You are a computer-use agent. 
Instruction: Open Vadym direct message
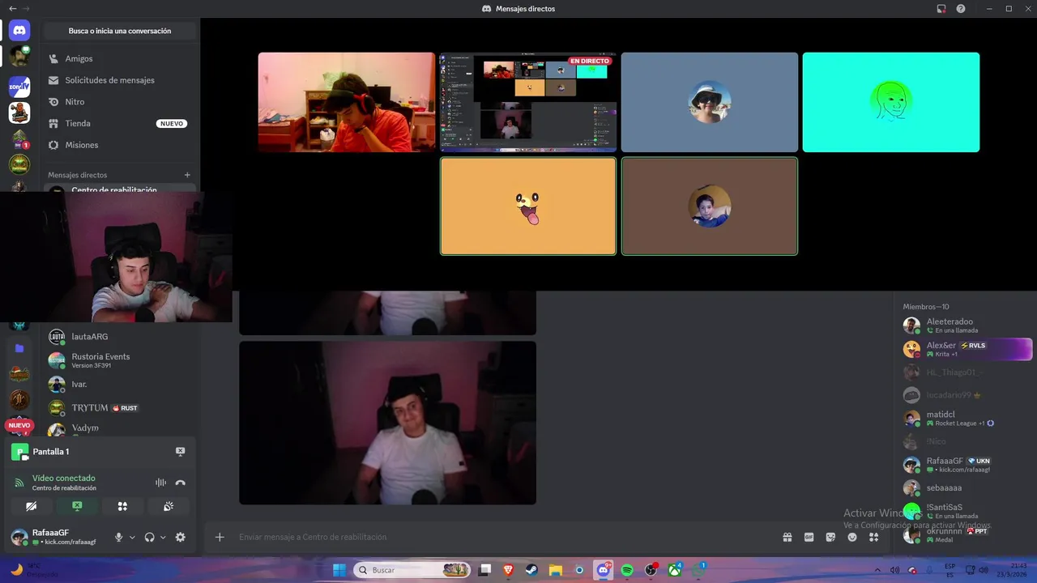pyautogui.click(x=119, y=428)
